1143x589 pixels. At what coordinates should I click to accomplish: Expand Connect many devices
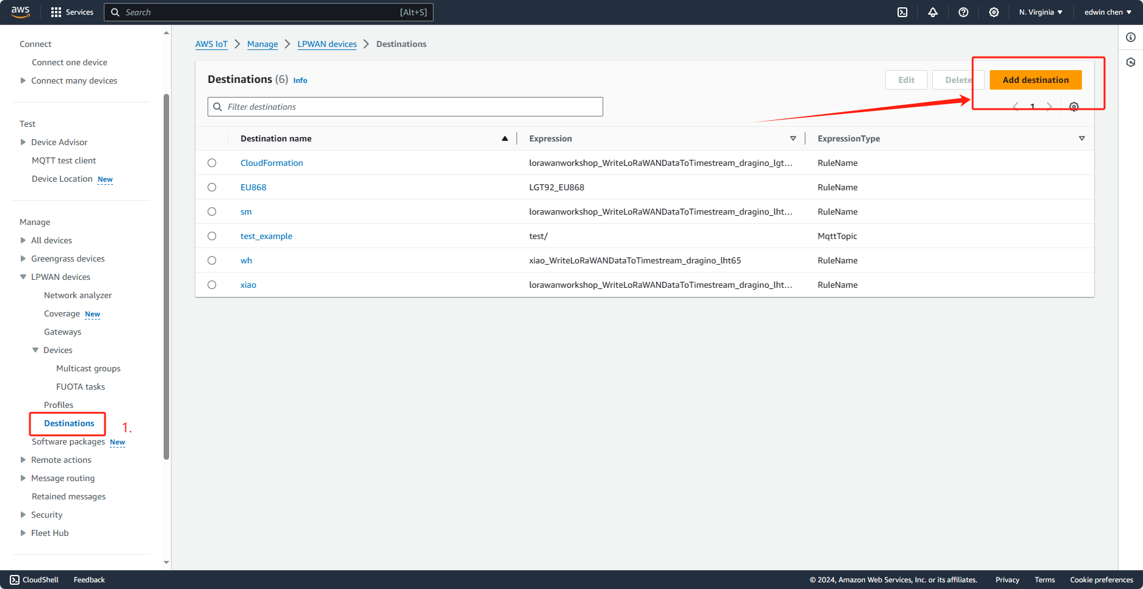[x=23, y=80]
